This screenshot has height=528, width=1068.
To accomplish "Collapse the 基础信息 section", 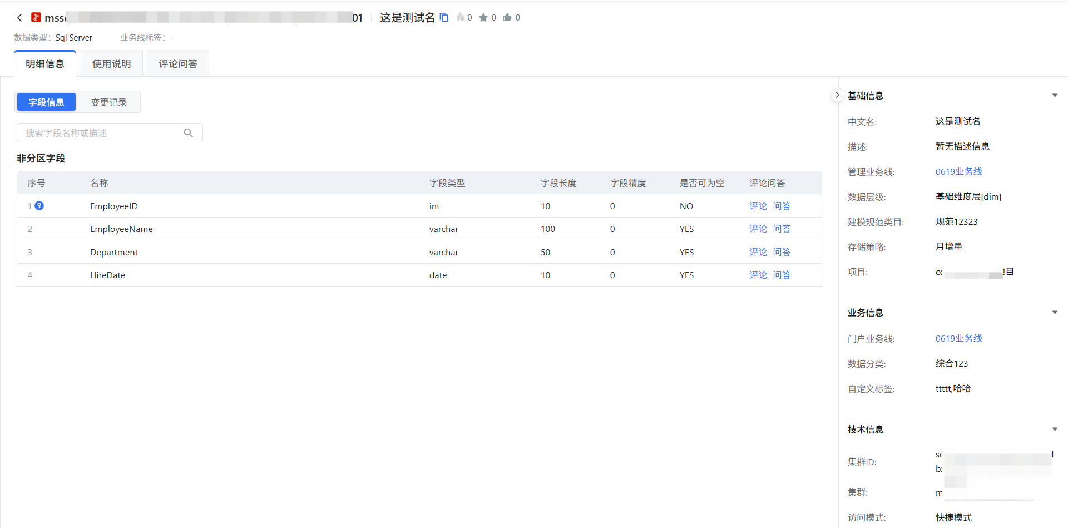I will tap(1055, 96).
